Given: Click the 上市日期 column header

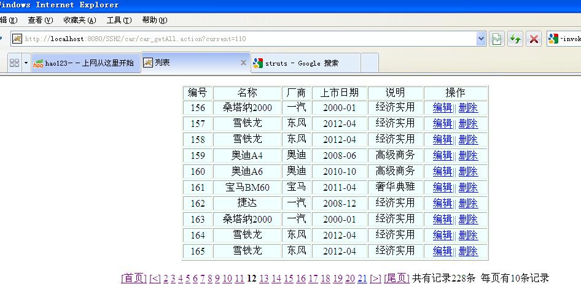Looking at the screenshot, I should [x=340, y=93].
